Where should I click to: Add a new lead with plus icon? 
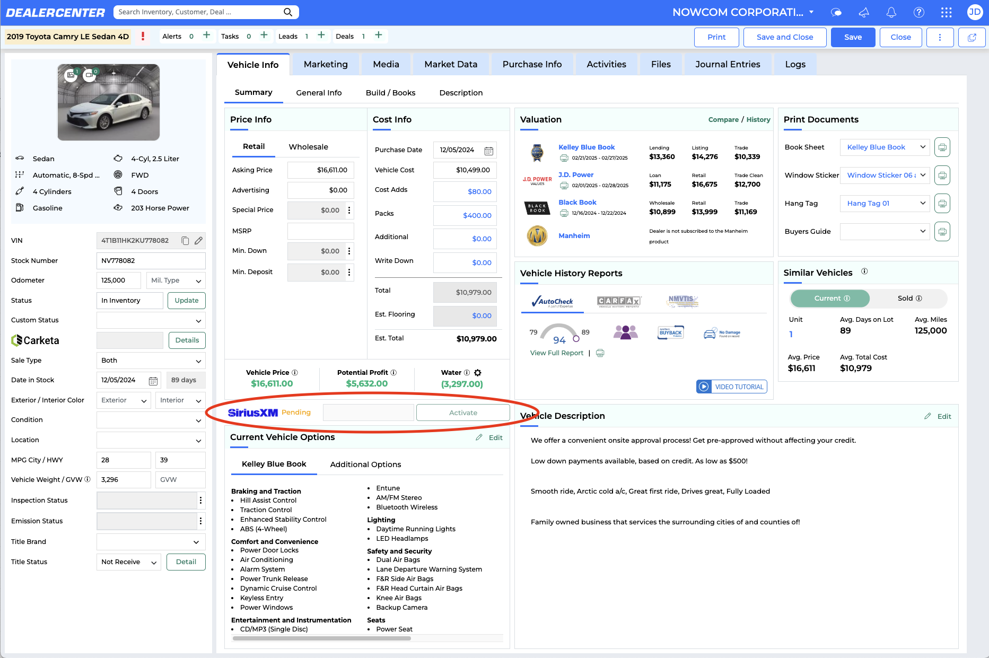click(x=321, y=36)
